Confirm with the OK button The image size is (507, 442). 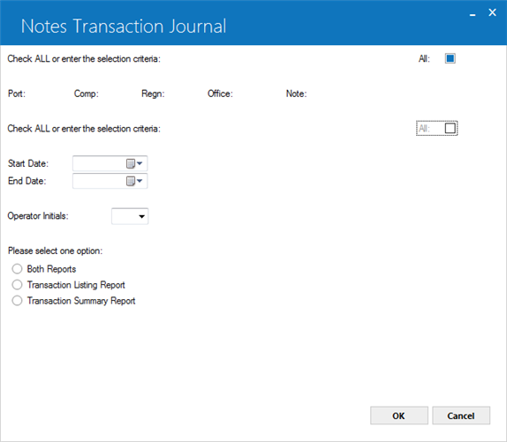(x=399, y=416)
